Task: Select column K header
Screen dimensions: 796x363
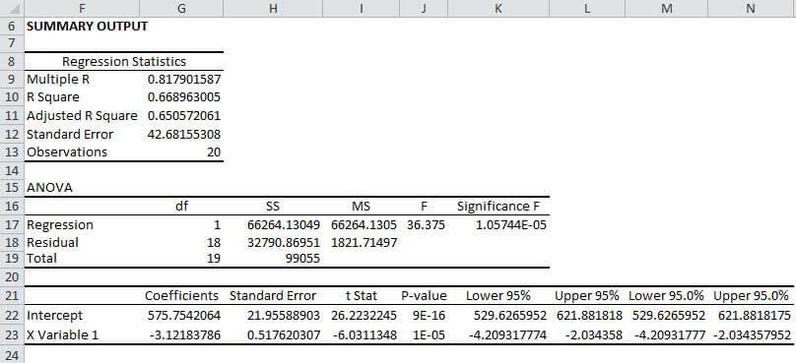Action: click(498, 8)
